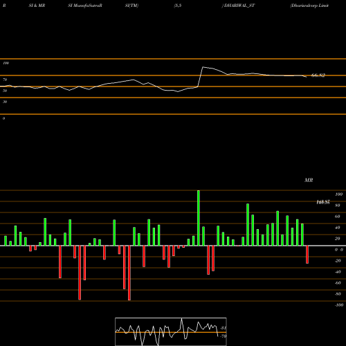This screenshot has width=346, height=346.
Task: Click the RSI value label 66.82
Action: pos(318,75)
